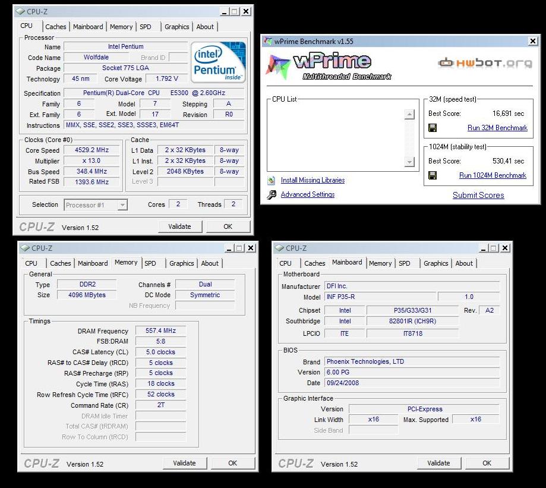Click the memory Size value 4096 MBytes

pos(87,295)
